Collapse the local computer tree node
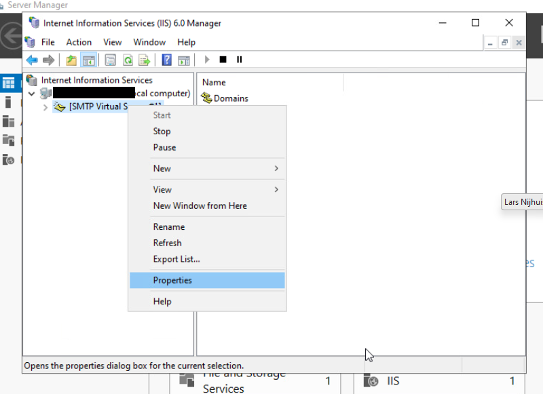This screenshot has height=394, width=543. point(31,94)
